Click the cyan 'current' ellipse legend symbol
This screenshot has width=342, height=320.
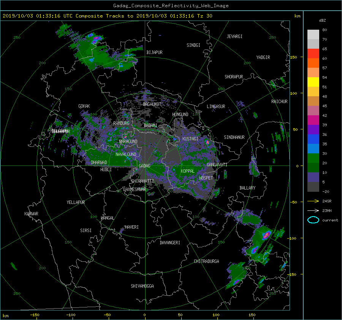pyautogui.click(x=313, y=220)
